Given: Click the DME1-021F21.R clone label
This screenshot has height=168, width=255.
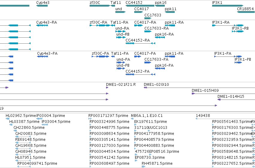Looking at the screenshot, I should pos(121,85).
